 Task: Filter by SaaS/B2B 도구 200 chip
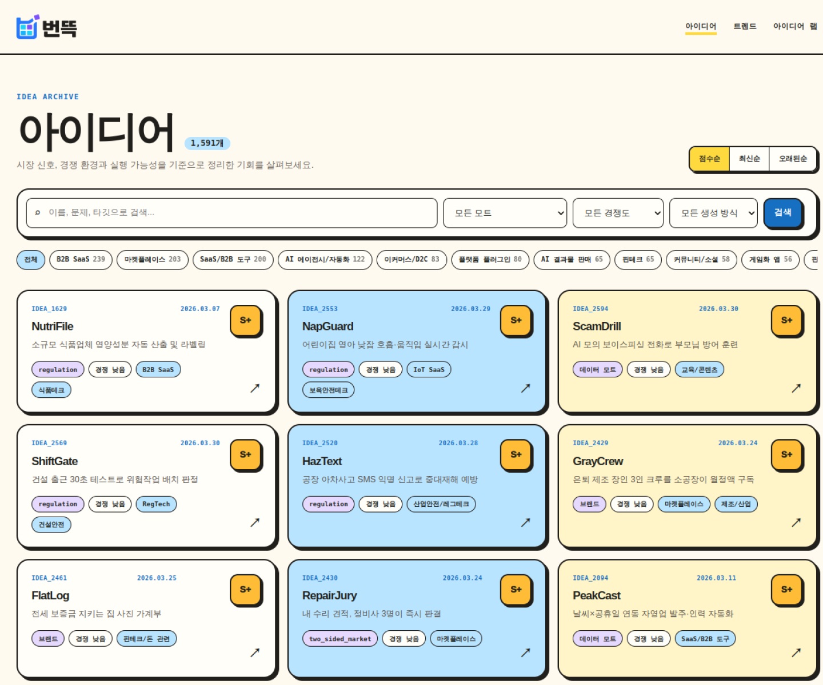(233, 260)
